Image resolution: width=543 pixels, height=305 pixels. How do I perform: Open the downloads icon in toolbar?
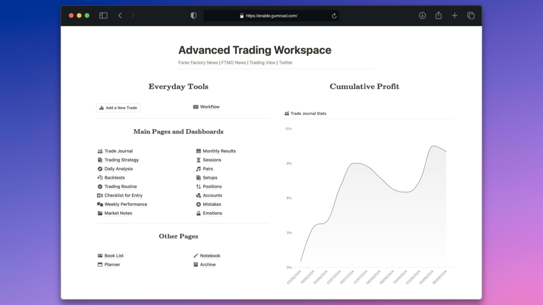[x=422, y=16]
